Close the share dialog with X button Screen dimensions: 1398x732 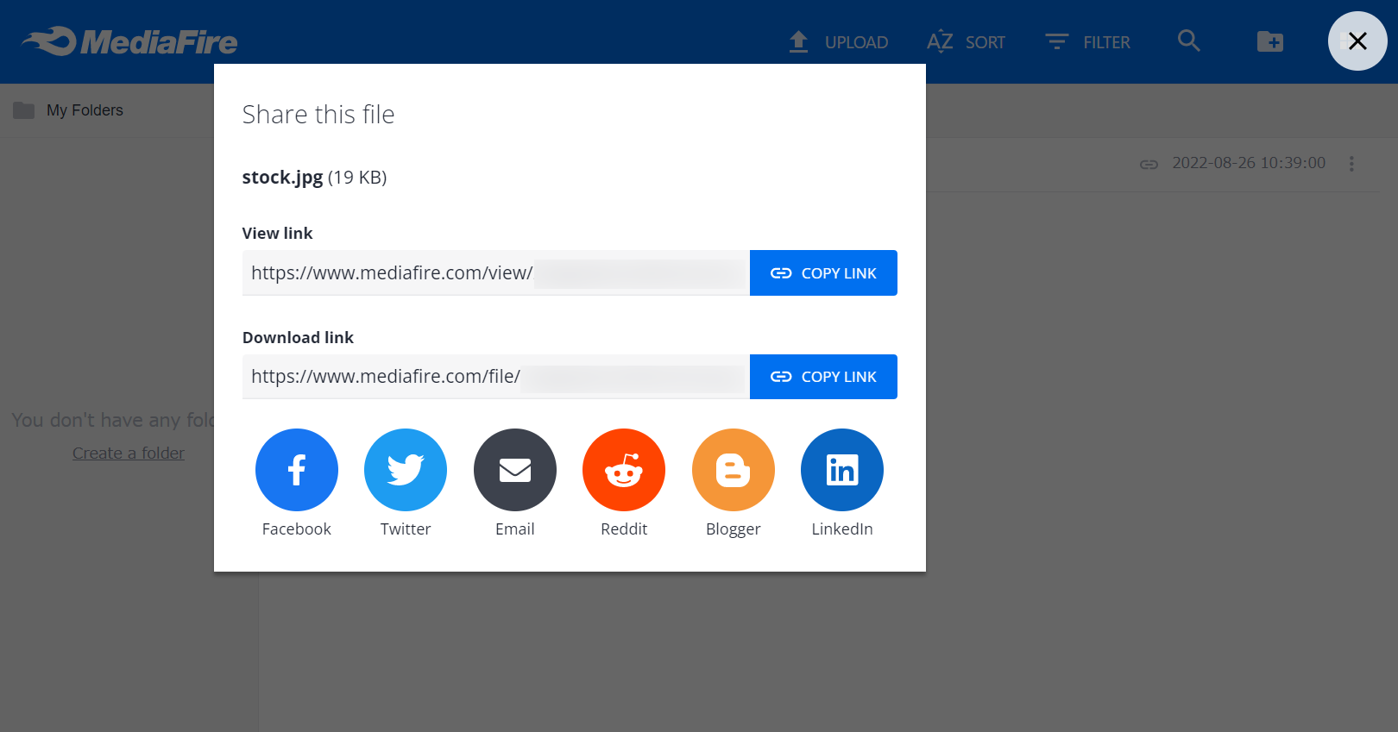[x=1357, y=41]
